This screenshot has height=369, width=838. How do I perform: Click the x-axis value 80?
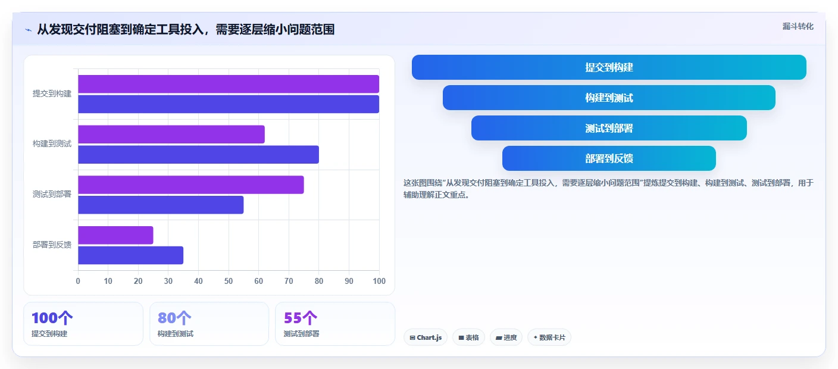319,281
